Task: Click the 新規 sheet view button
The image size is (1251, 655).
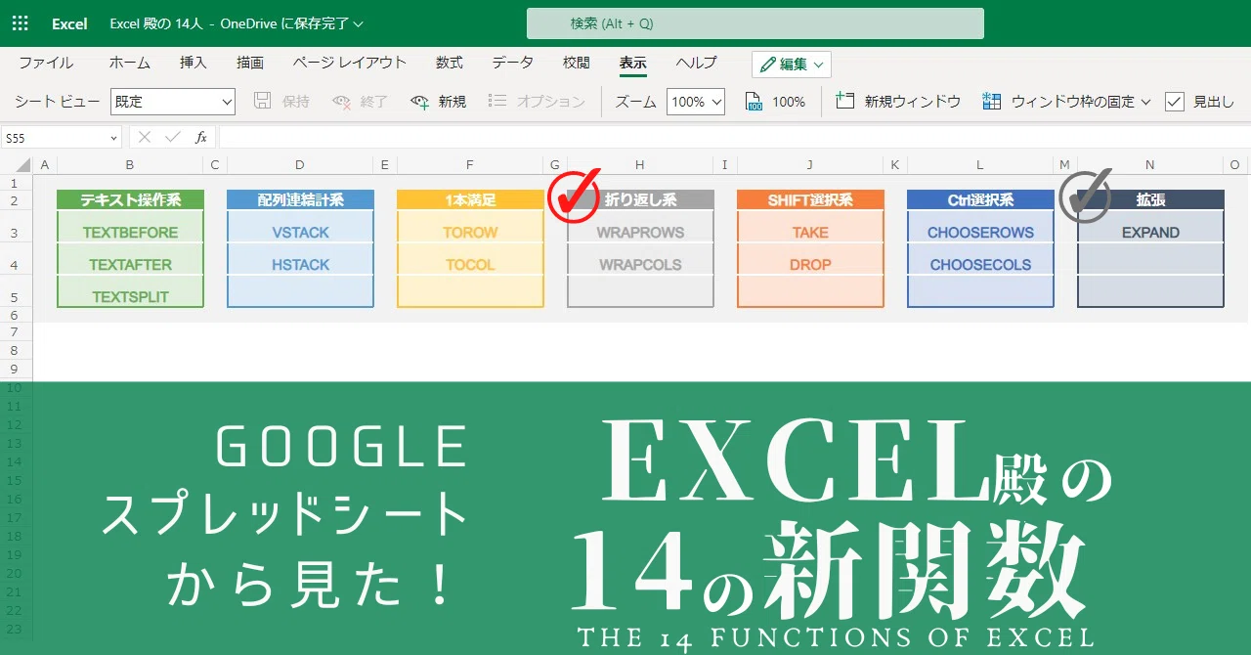Action: point(439,102)
